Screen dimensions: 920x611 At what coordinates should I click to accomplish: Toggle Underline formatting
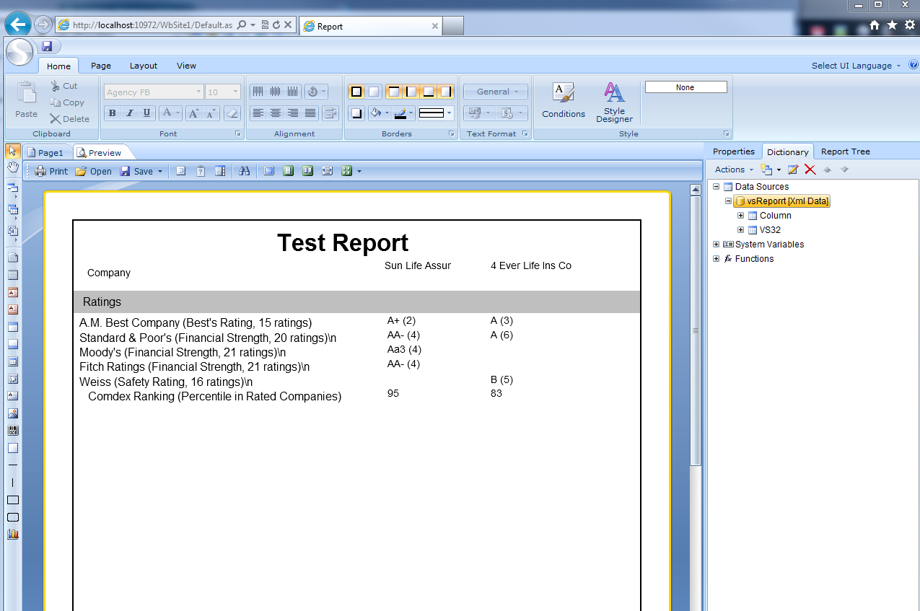[x=147, y=113]
